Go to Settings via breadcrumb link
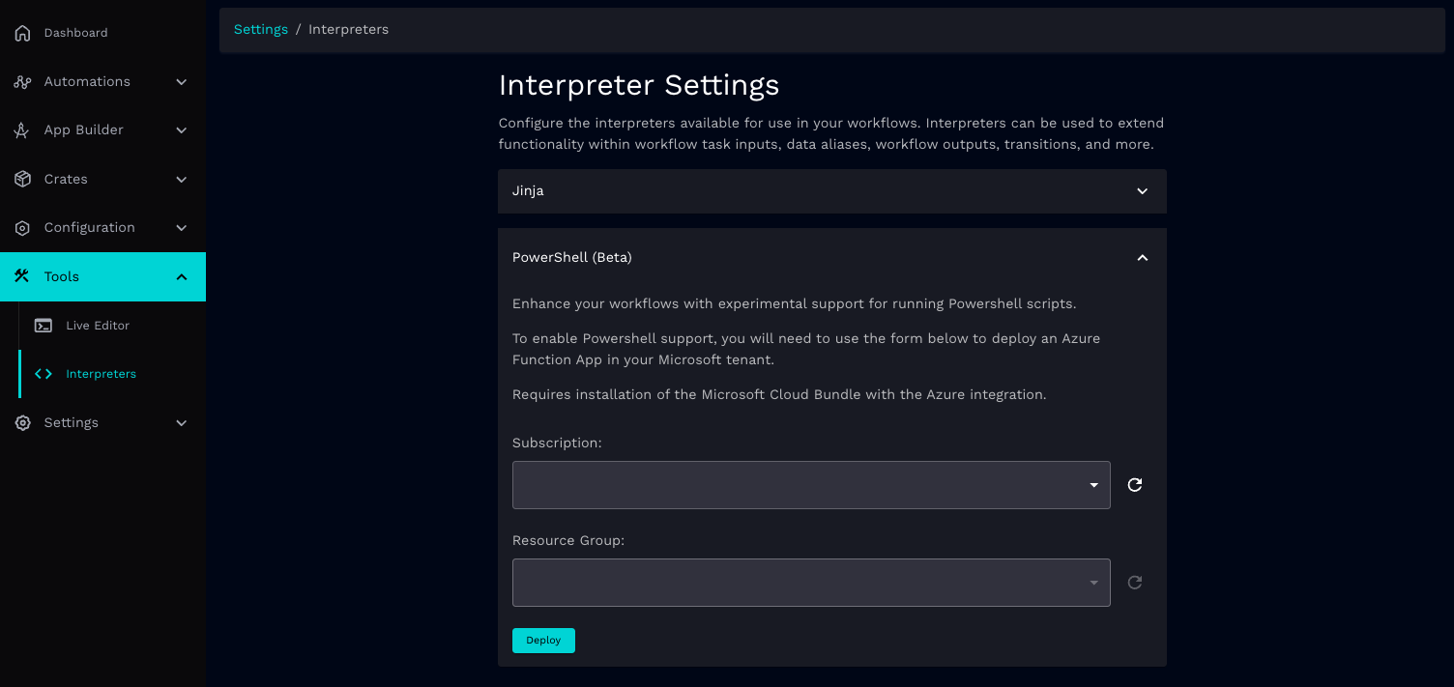 [x=261, y=30]
